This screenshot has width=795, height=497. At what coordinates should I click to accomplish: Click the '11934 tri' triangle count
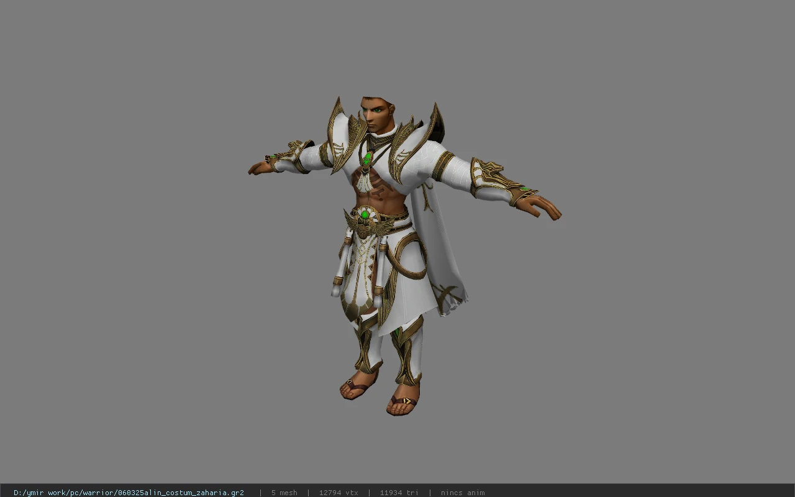point(399,493)
